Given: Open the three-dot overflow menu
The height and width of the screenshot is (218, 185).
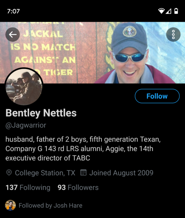Looking at the screenshot, I should (173, 35).
